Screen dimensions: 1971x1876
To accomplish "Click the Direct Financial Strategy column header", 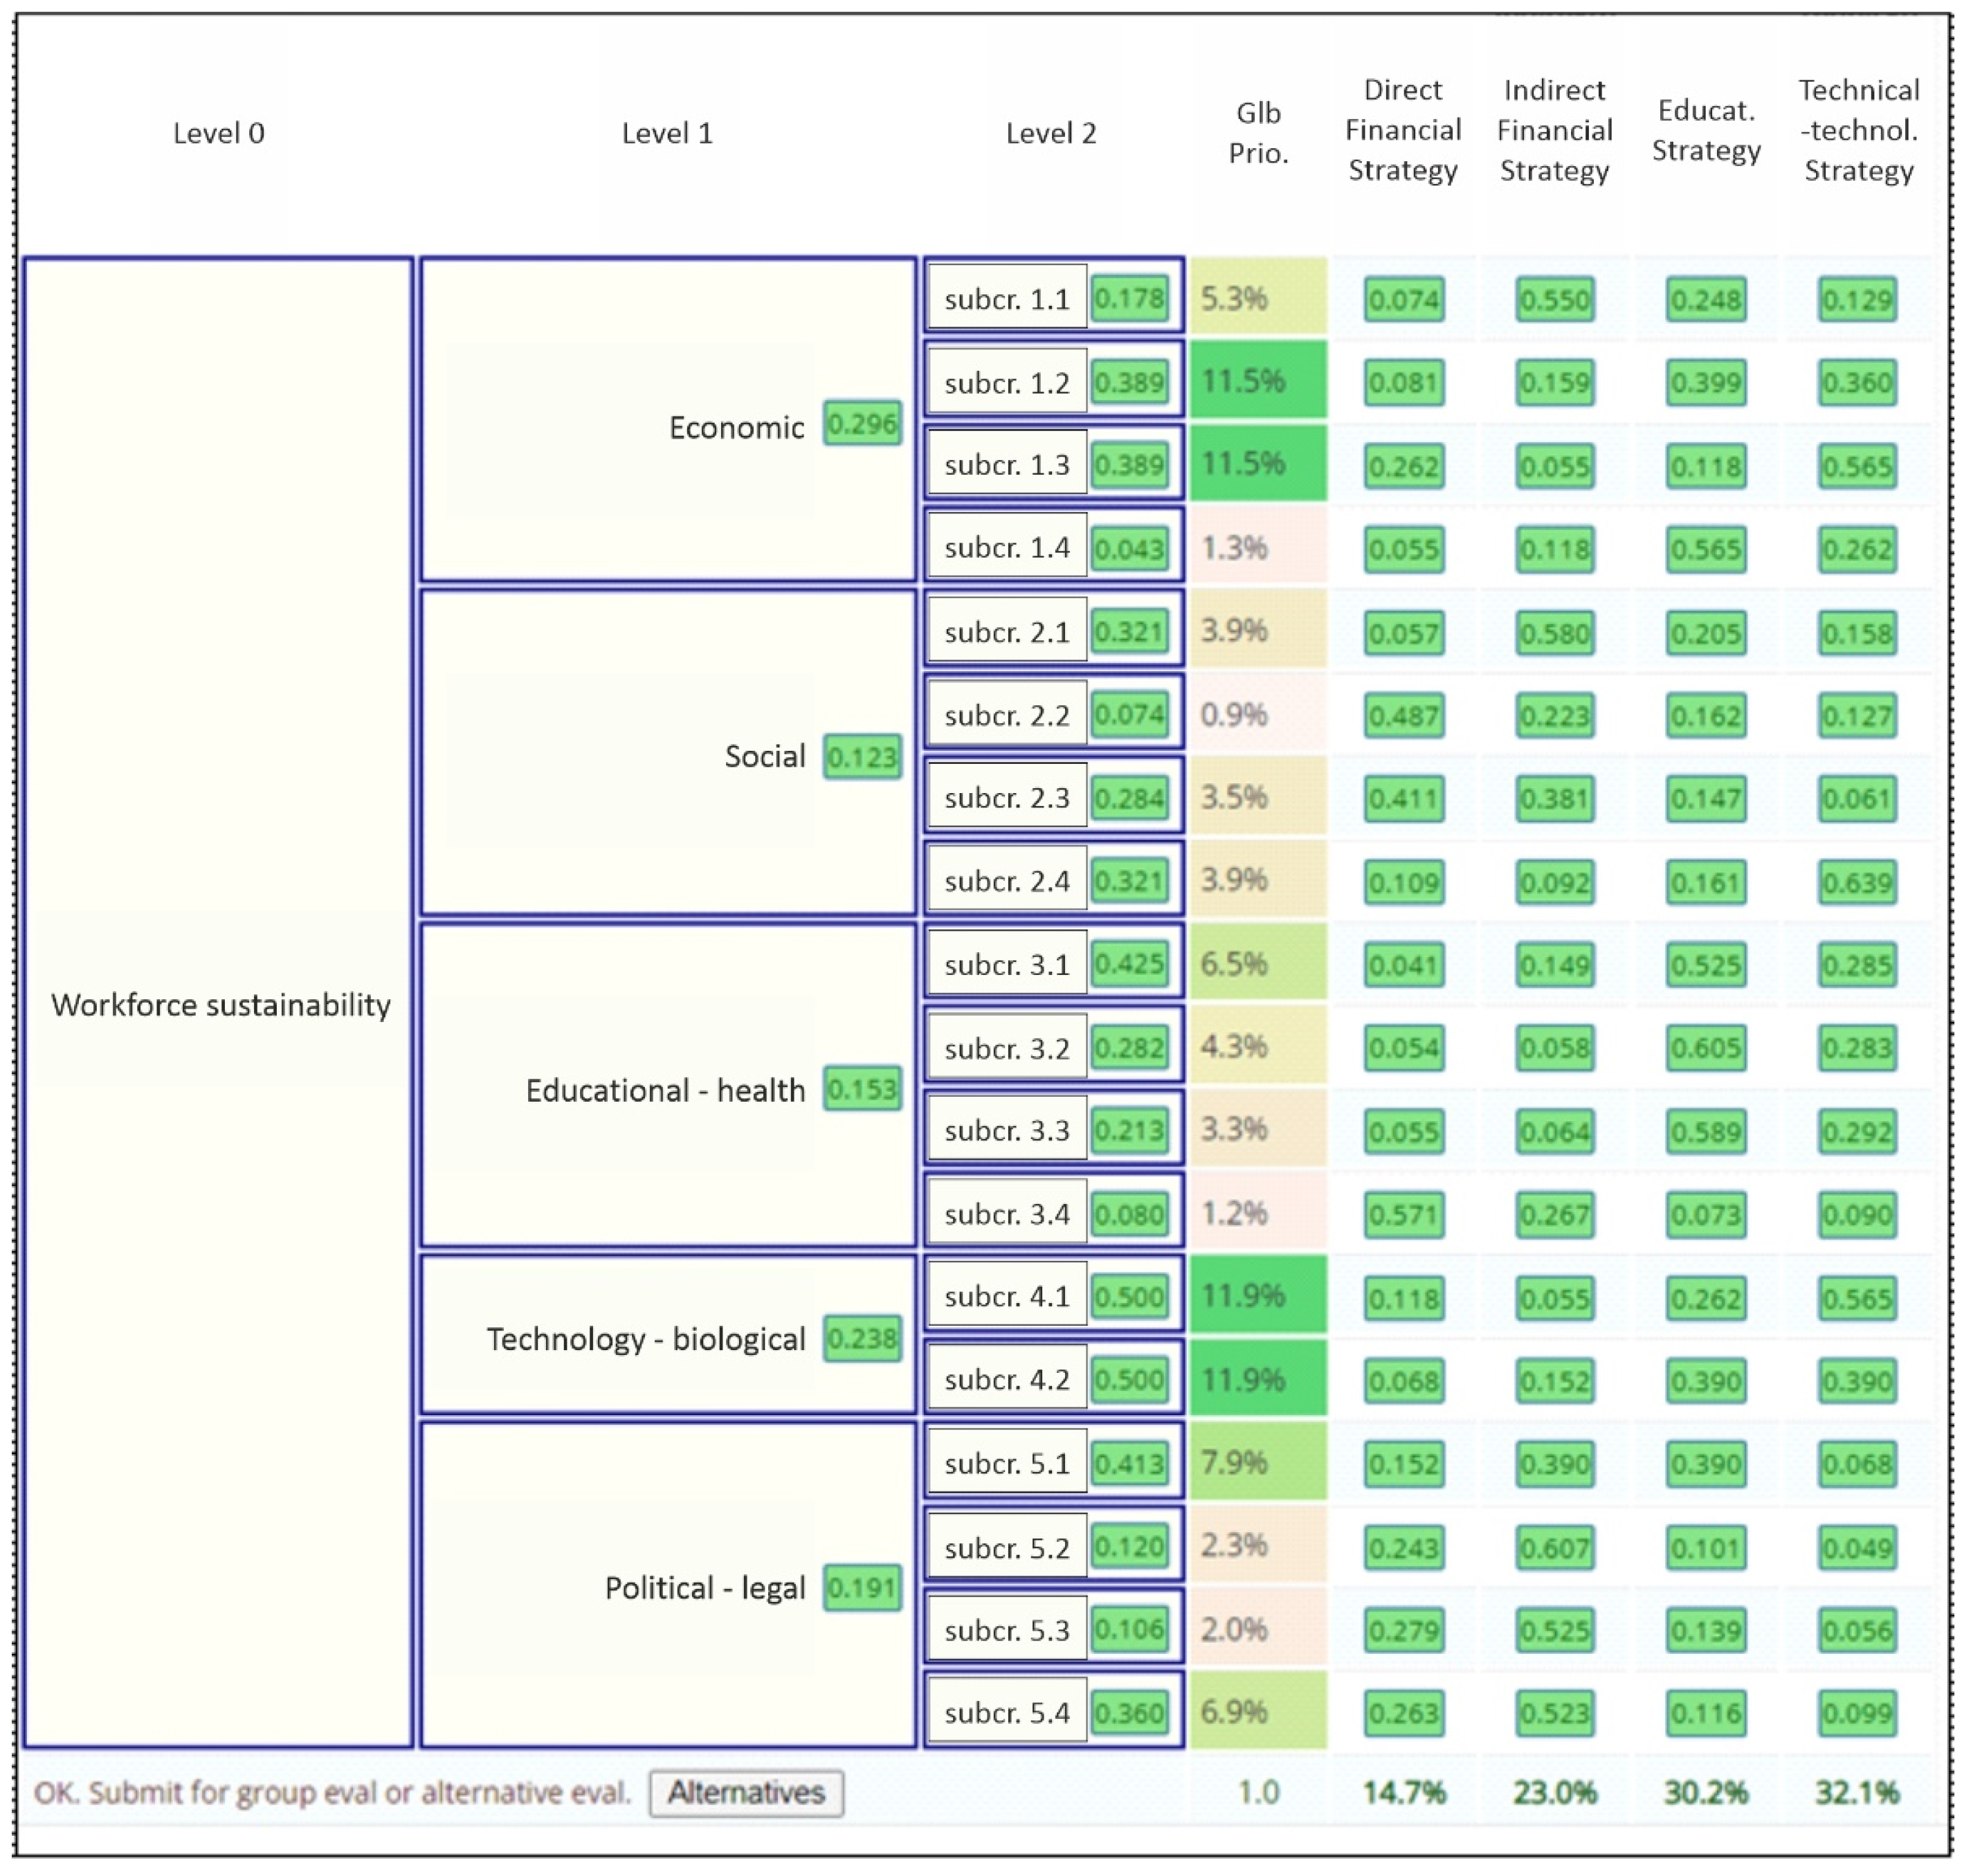I will [x=1403, y=130].
